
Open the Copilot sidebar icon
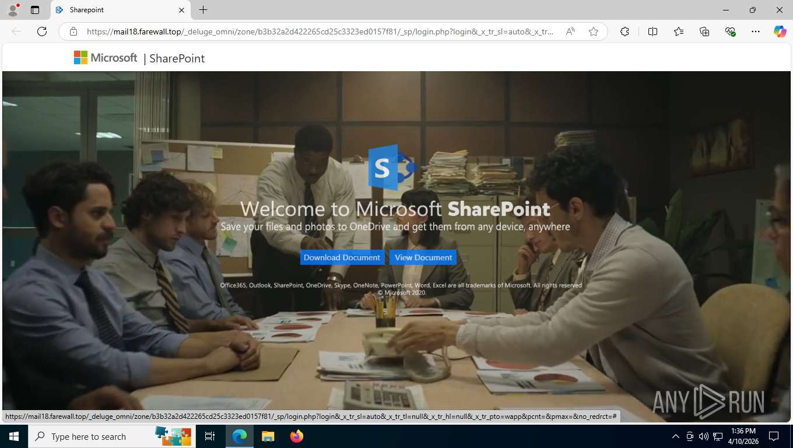tap(780, 32)
